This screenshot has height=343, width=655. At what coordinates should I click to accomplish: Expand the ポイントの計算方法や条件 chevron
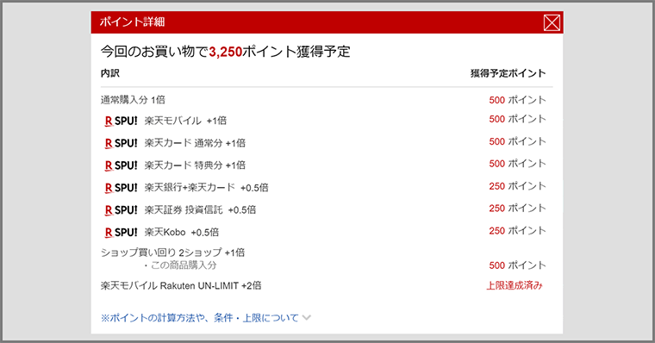pyautogui.click(x=307, y=318)
